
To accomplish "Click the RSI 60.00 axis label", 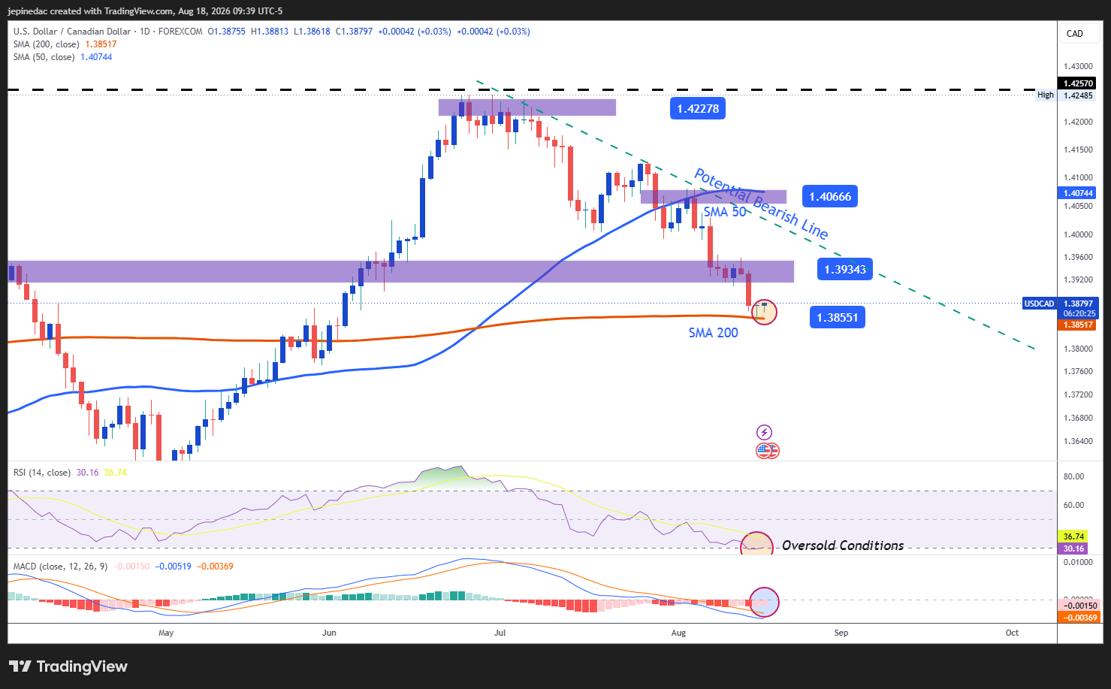I will click(1073, 505).
